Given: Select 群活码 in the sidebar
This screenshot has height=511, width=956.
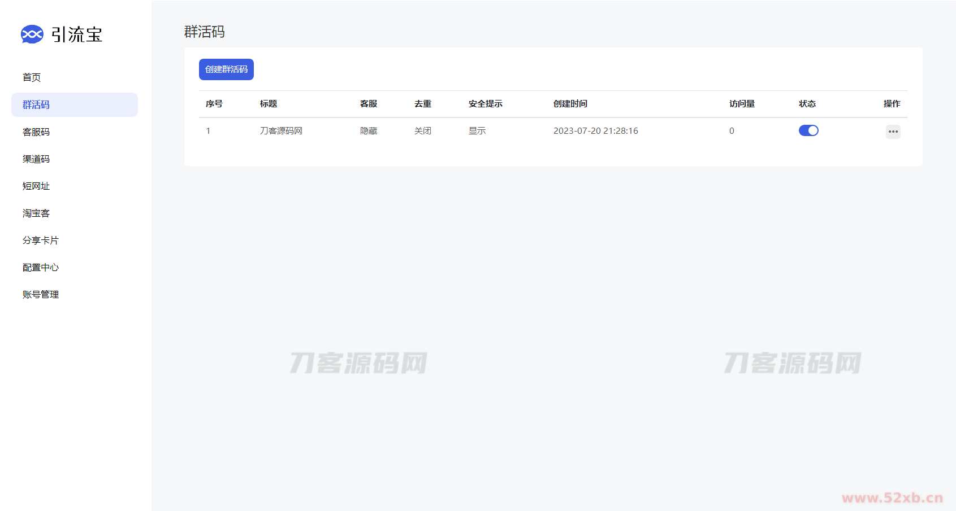Looking at the screenshot, I should pyautogui.click(x=36, y=105).
